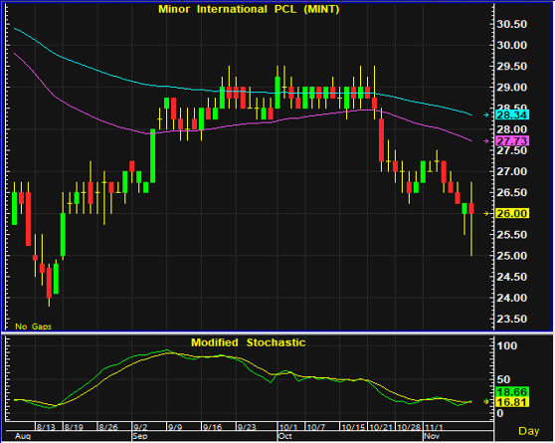Click the No Gaps label
555x443 pixels.
click(x=33, y=327)
